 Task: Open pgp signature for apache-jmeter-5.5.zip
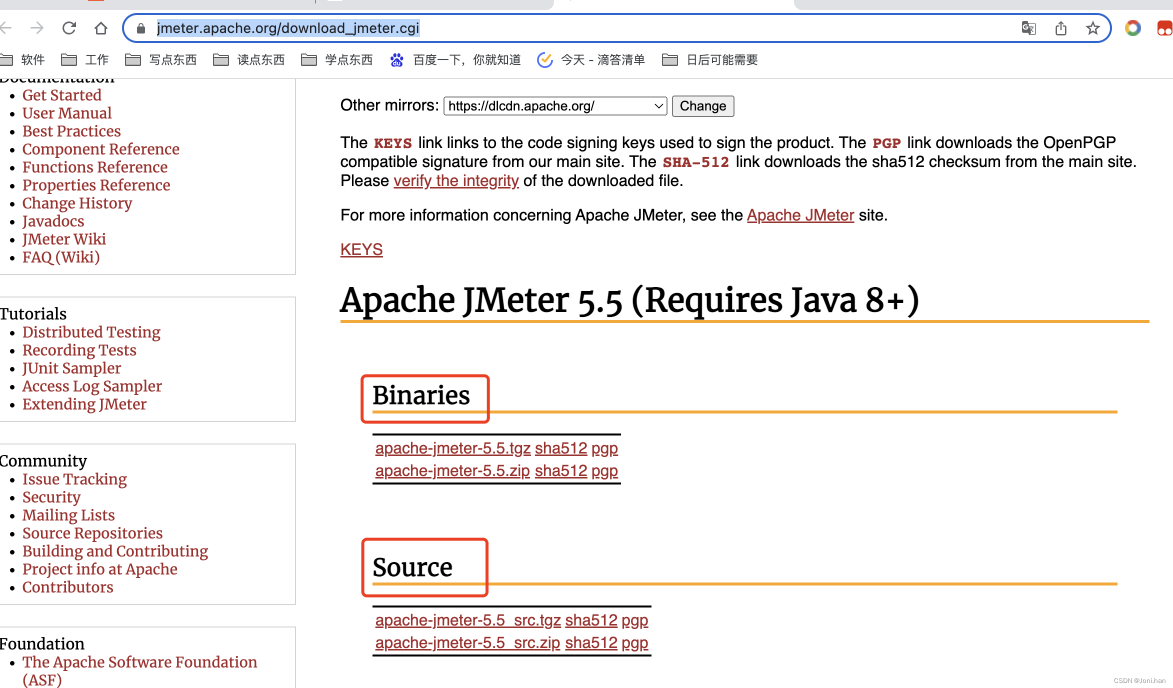click(604, 471)
